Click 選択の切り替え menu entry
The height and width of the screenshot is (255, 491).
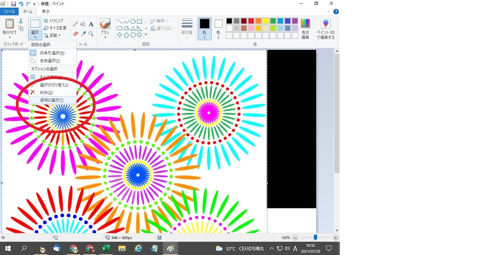(52, 85)
